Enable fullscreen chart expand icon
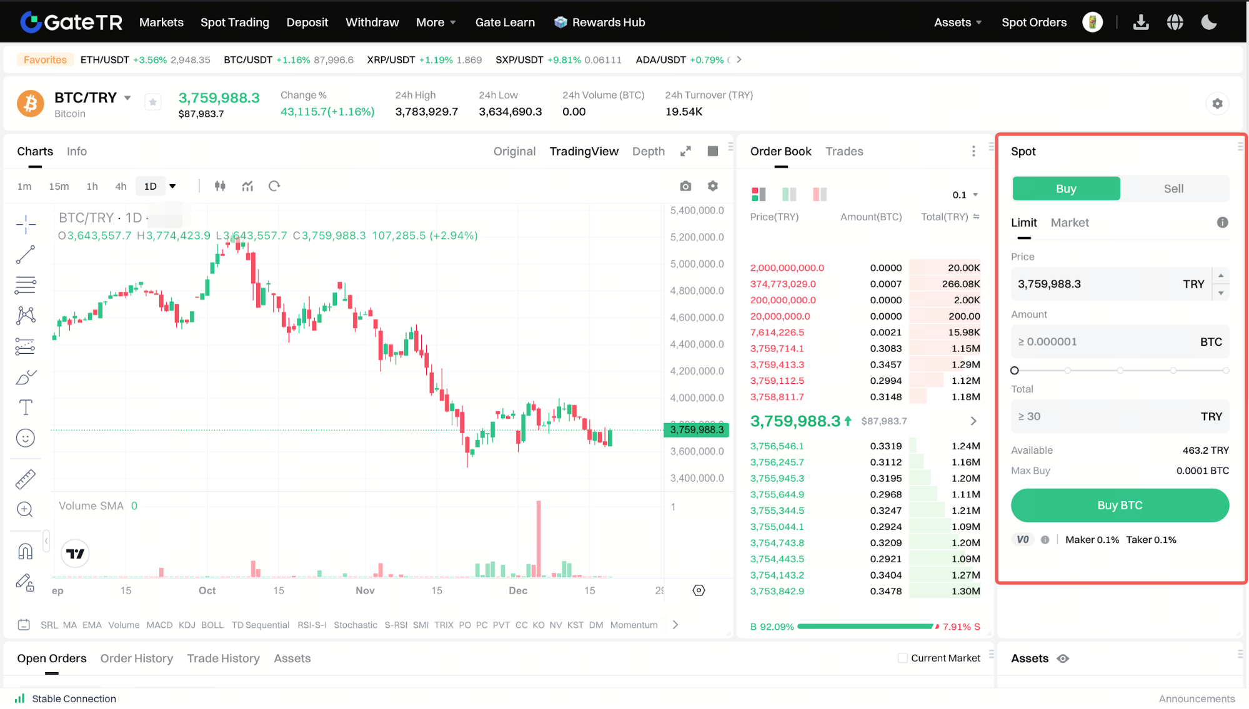Viewport: 1249px width, 709px height. coord(685,151)
